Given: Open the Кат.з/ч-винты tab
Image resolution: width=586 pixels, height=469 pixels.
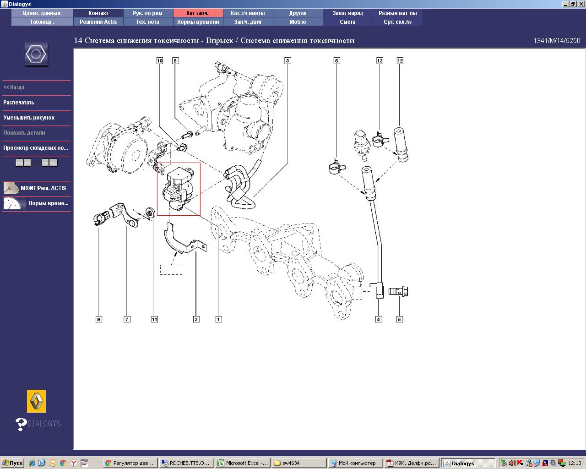Looking at the screenshot, I should 248,13.
